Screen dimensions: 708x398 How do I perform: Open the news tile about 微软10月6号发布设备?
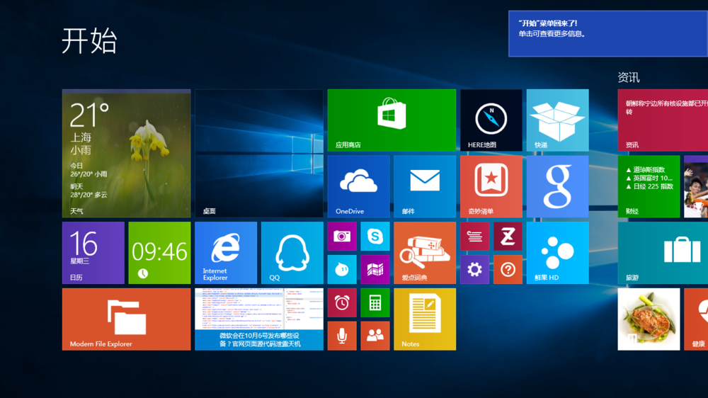(259, 319)
